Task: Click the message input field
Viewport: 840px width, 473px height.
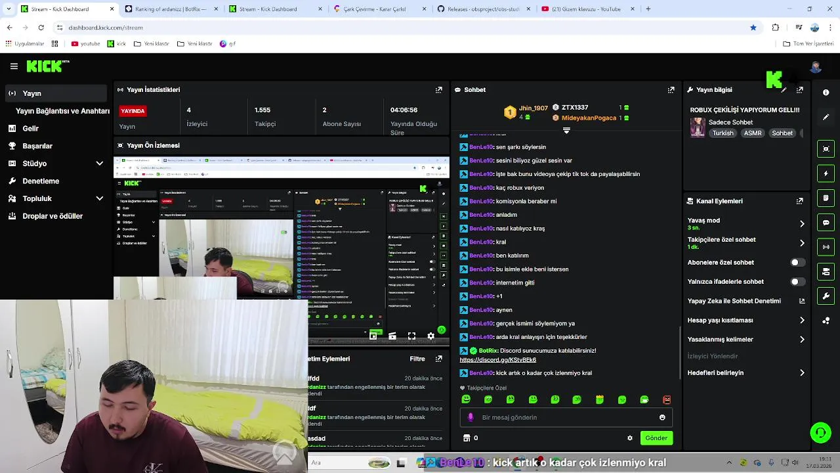Action: point(566,417)
